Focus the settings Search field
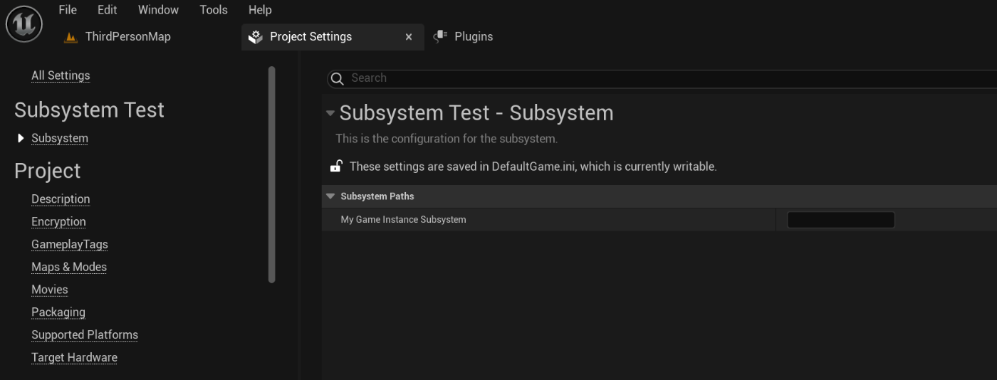Viewport: 997px width, 380px height. click(662, 78)
